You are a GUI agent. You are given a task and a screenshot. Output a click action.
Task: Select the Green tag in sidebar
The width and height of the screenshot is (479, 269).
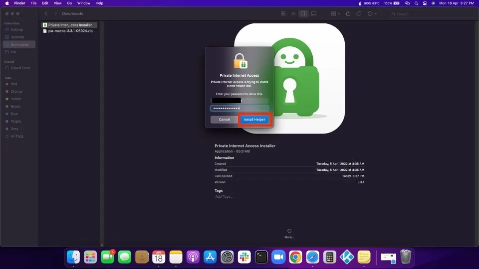point(15,107)
